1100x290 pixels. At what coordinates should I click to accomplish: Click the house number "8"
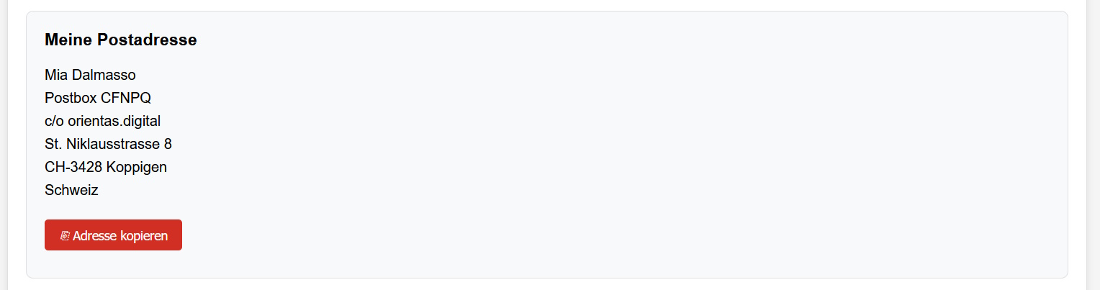pos(168,144)
